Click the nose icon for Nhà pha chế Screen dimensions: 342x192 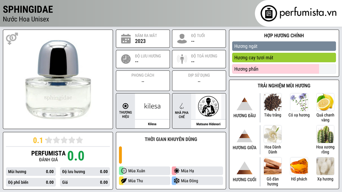(x=181, y=106)
